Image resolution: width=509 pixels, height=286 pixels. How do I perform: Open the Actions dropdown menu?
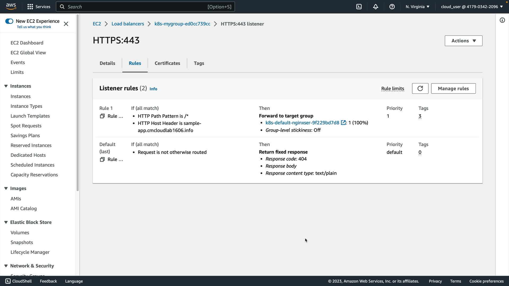pyautogui.click(x=463, y=41)
